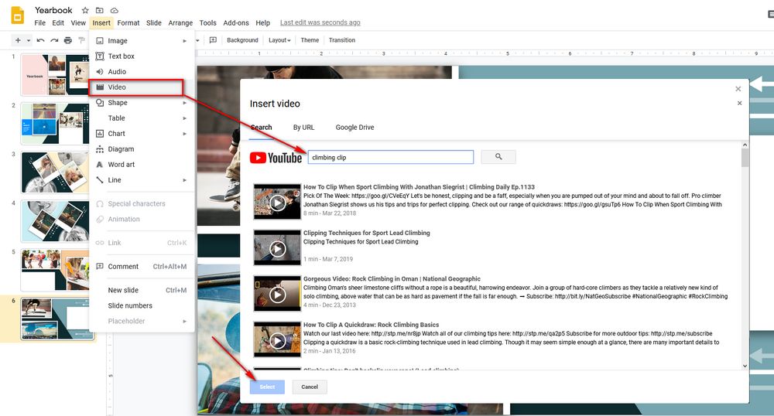Click the Background toolbar button
This screenshot has width=774, height=416.
242,40
